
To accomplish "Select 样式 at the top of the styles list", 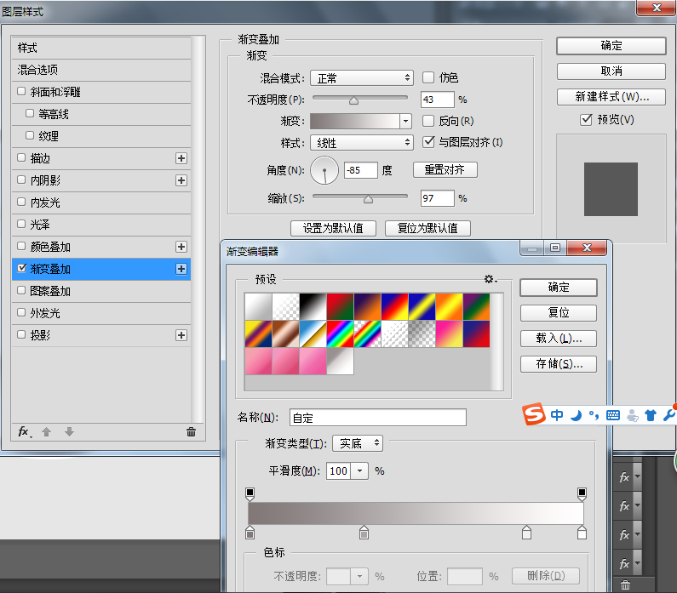I will point(101,48).
